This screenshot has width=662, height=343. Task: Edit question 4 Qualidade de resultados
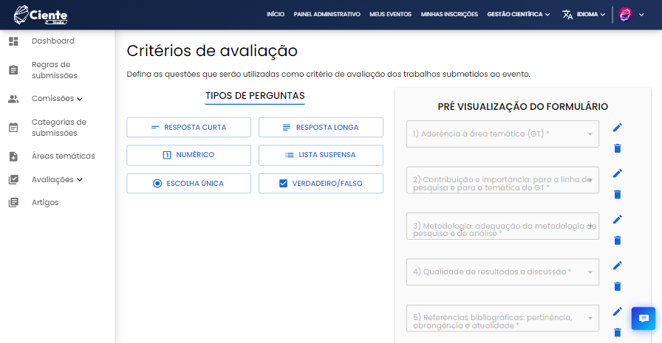617,265
